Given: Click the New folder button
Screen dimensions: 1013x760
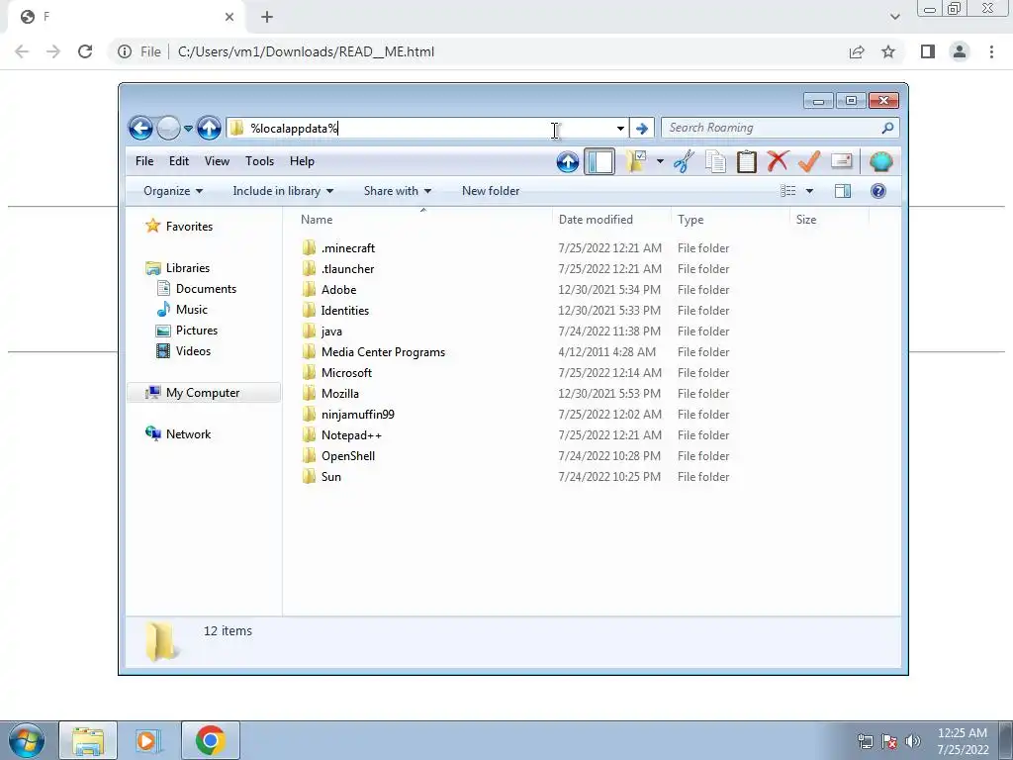Looking at the screenshot, I should (491, 191).
